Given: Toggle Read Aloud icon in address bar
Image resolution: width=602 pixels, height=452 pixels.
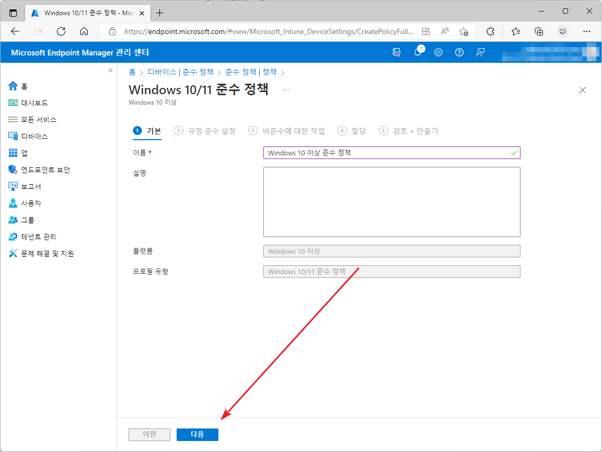Looking at the screenshot, I should click(x=445, y=31).
